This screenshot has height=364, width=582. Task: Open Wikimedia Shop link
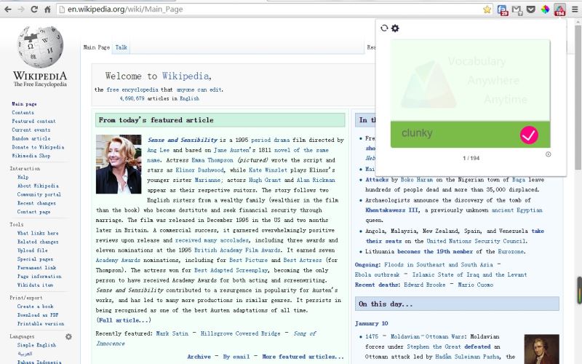pyautogui.click(x=31, y=156)
